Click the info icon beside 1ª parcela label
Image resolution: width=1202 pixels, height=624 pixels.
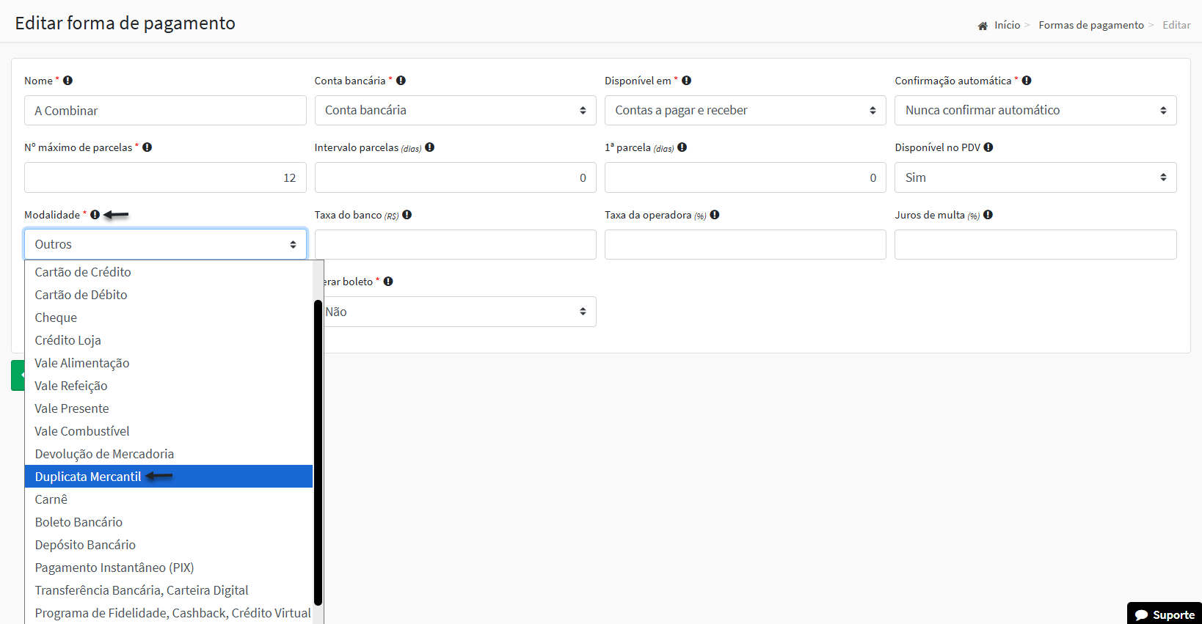[682, 147]
